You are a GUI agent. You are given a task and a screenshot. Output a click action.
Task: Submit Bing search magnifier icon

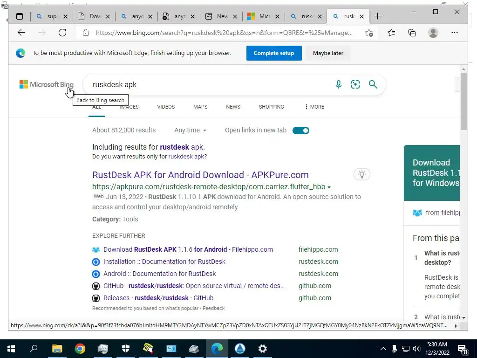[x=373, y=84]
